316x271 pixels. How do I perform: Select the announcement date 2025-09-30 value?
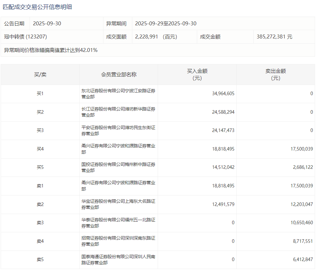click(x=47, y=23)
